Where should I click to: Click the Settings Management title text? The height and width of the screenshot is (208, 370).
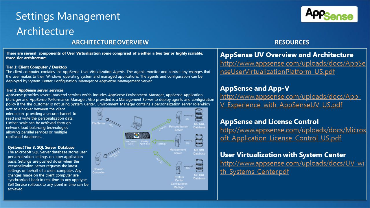coord(68,16)
